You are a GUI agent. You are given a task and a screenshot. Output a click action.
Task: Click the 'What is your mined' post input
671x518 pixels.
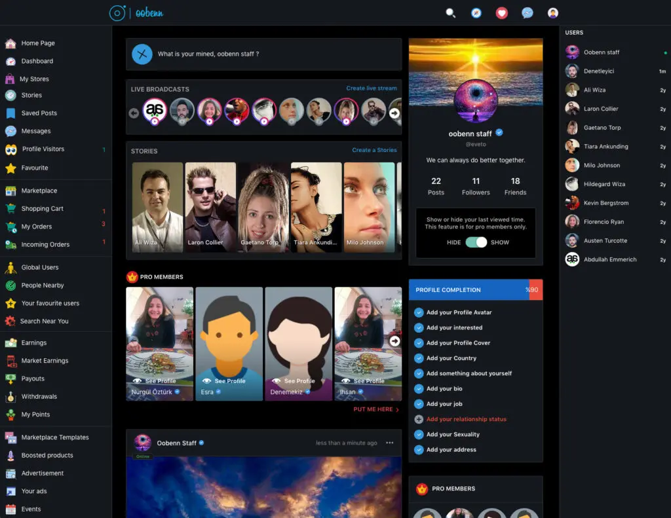tap(275, 54)
